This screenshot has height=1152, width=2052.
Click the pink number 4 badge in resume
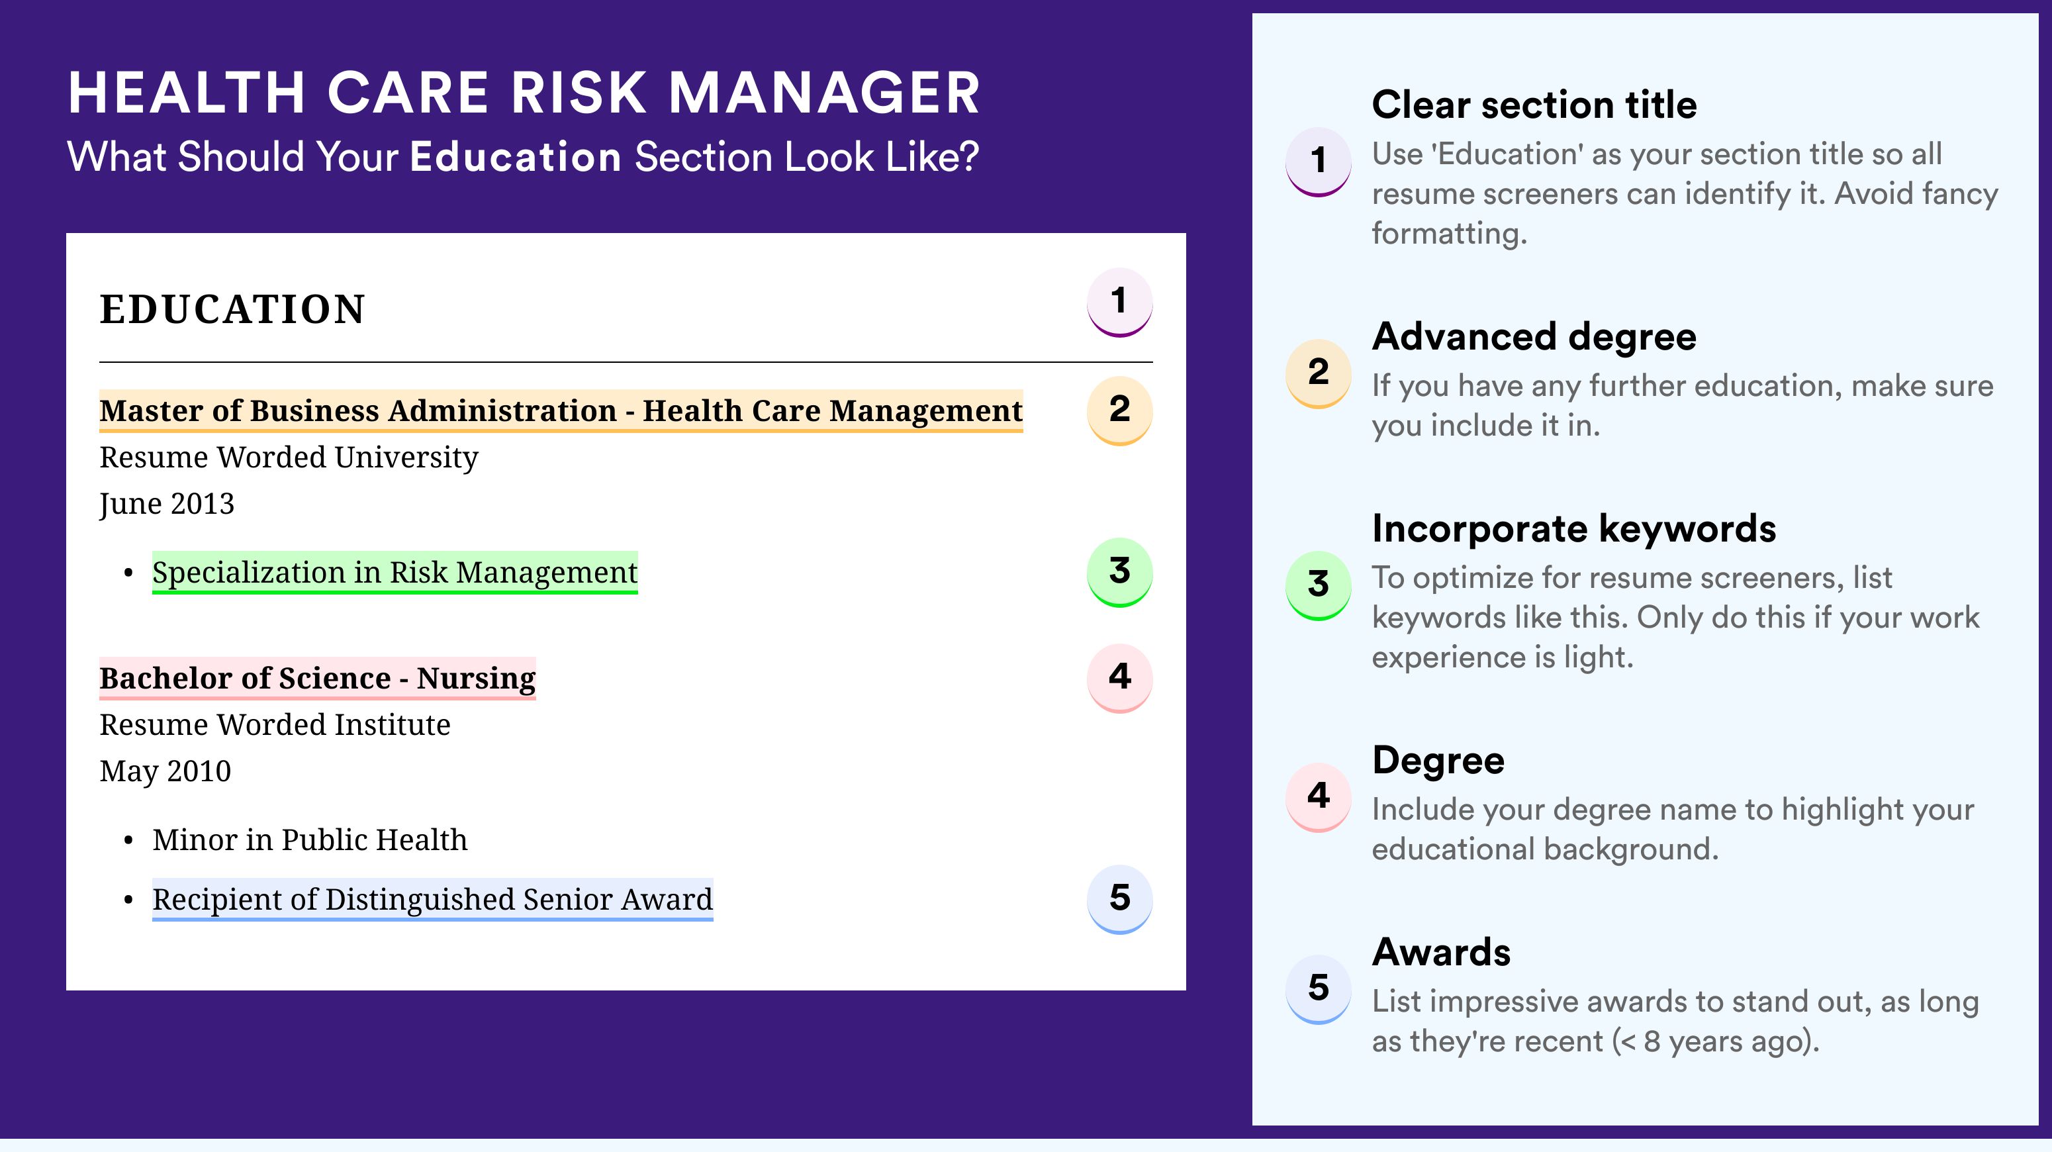tap(1119, 678)
